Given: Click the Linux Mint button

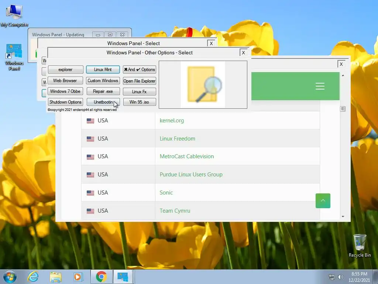Looking at the screenshot, I should (x=103, y=70).
